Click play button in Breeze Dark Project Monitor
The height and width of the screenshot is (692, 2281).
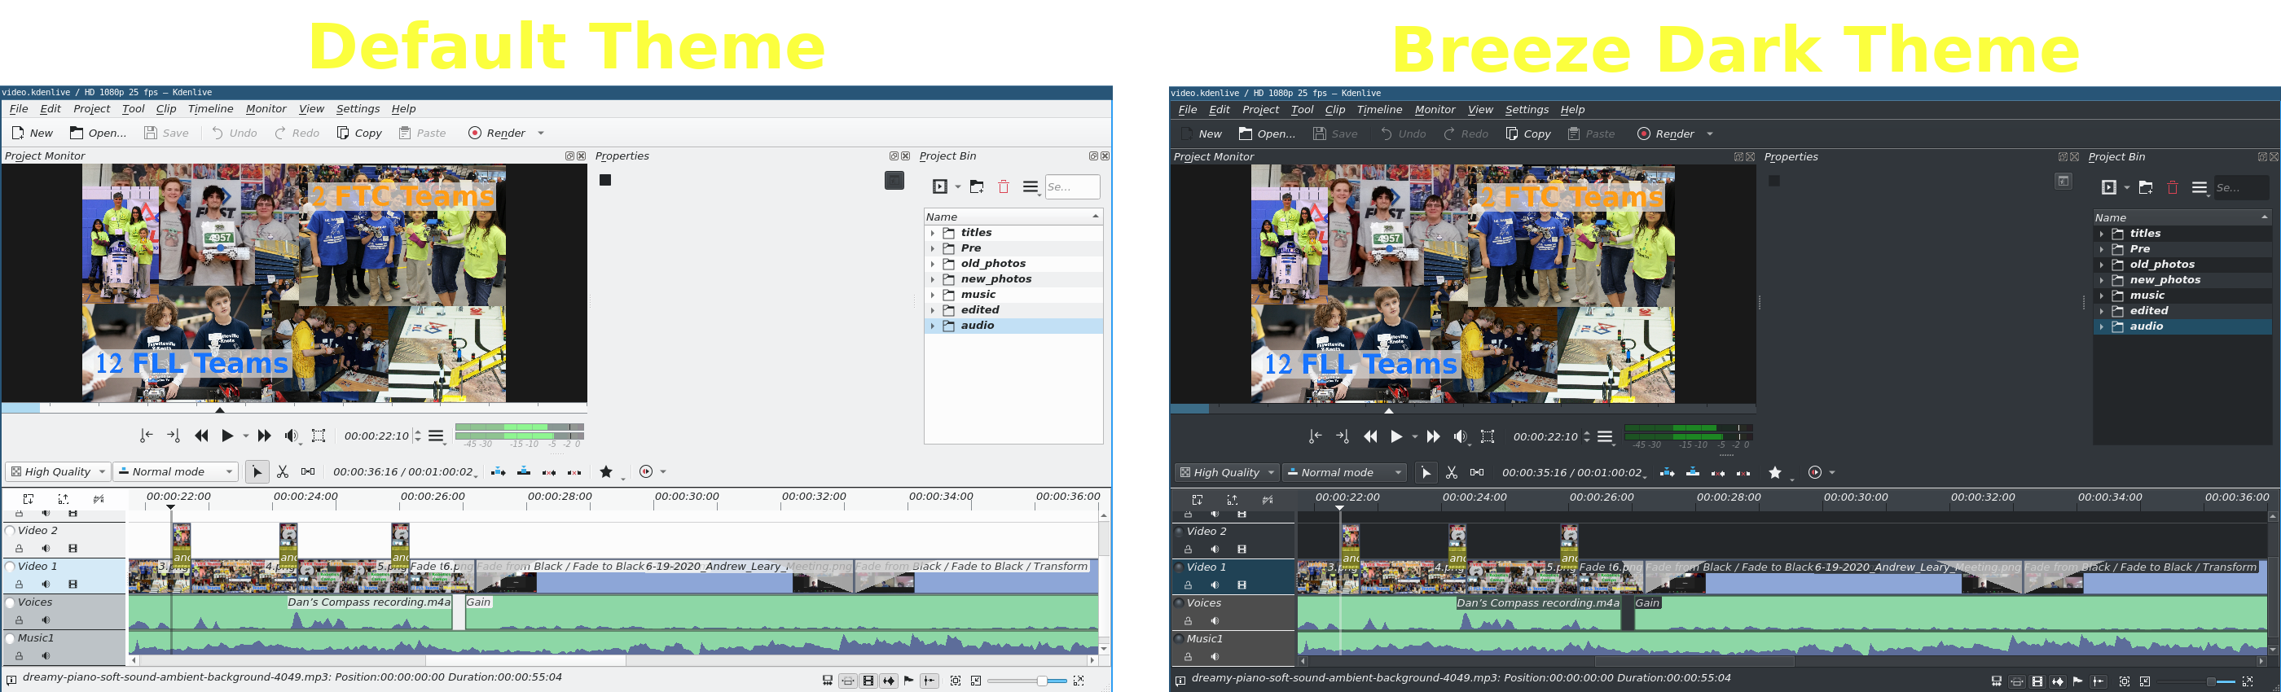(1396, 436)
